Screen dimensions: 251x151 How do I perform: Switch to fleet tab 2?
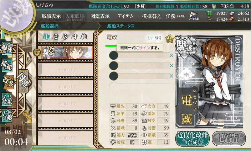tap(55, 37)
